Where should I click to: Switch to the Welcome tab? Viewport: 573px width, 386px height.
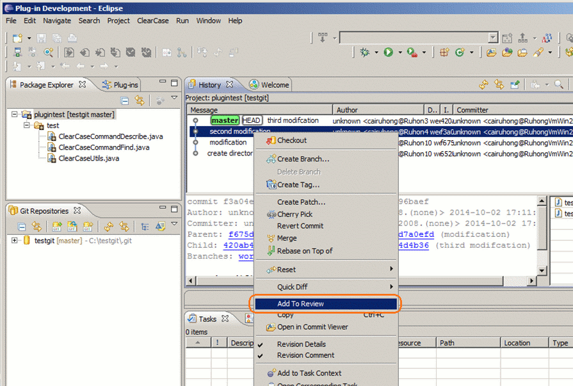click(x=273, y=84)
